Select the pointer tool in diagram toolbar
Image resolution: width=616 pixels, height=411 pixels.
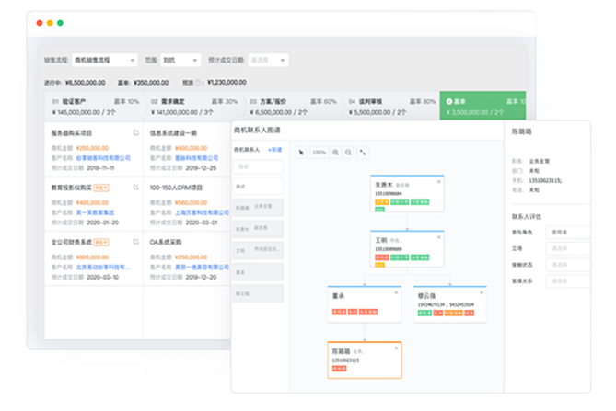pyautogui.click(x=301, y=153)
